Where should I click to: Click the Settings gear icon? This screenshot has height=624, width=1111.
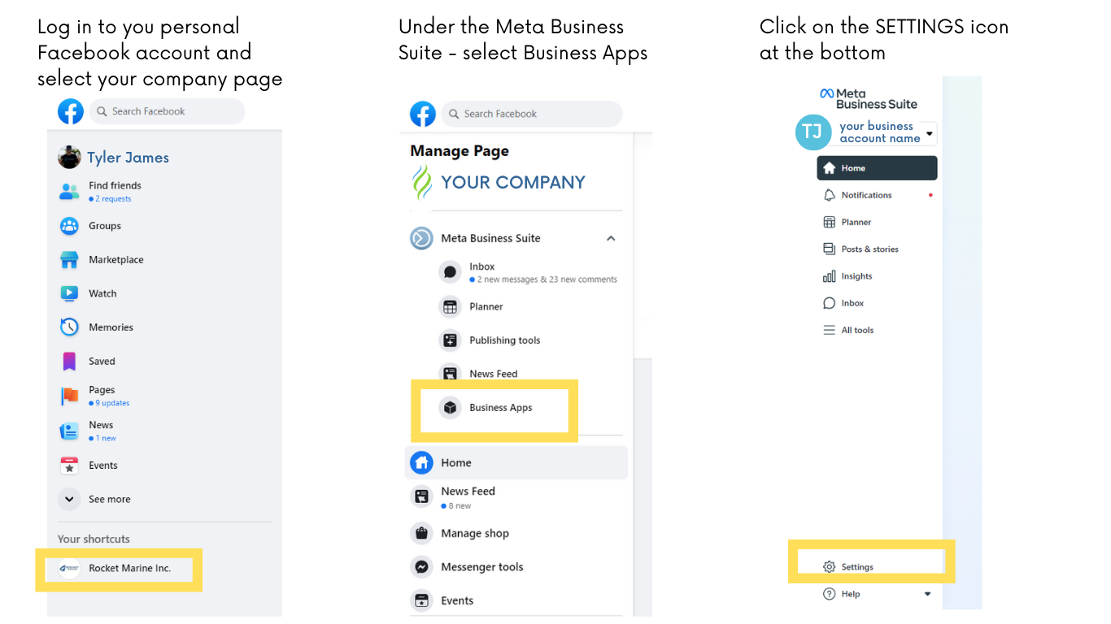830,567
